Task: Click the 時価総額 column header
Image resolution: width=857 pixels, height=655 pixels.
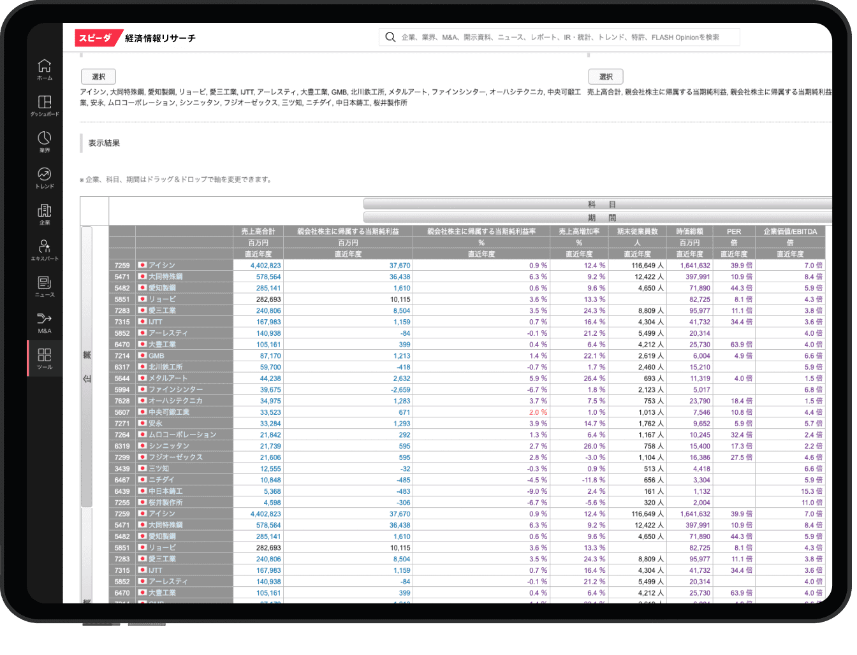Action: pos(689,231)
